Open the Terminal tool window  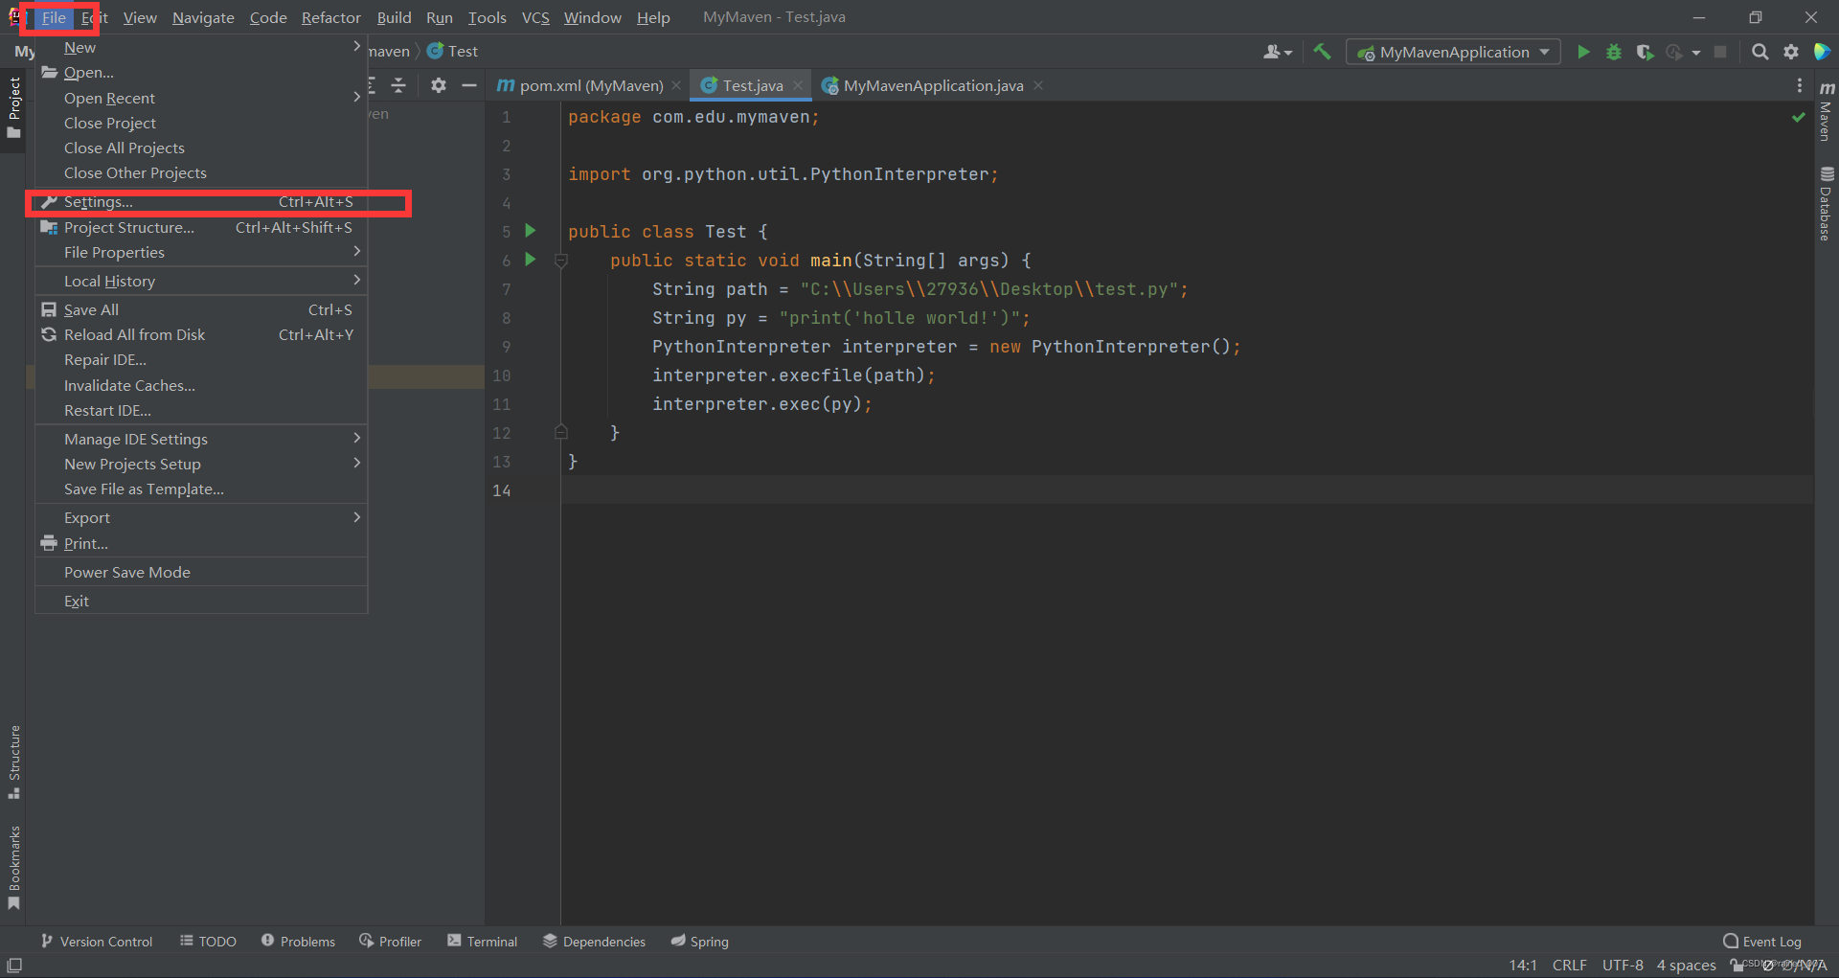coord(482,942)
